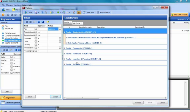The width and height of the screenshot is (190, 112).
Task: Sort by the Registration date column header
Action: tap(85, 27)
